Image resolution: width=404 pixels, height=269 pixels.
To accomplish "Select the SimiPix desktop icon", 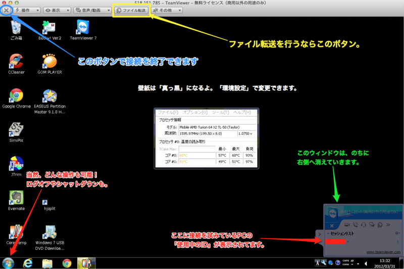I will coord(16,133).
